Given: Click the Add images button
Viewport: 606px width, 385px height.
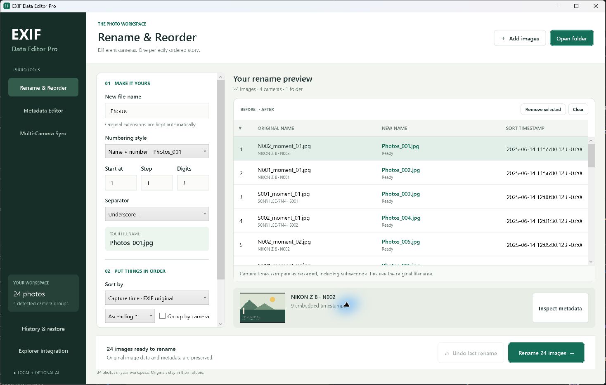Looking at the screenshot, I should pyautogui.click(x=520, y=38).
